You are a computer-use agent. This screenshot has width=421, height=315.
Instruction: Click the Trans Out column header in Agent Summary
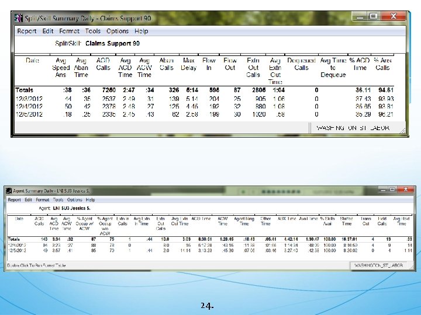click(365, 221)
